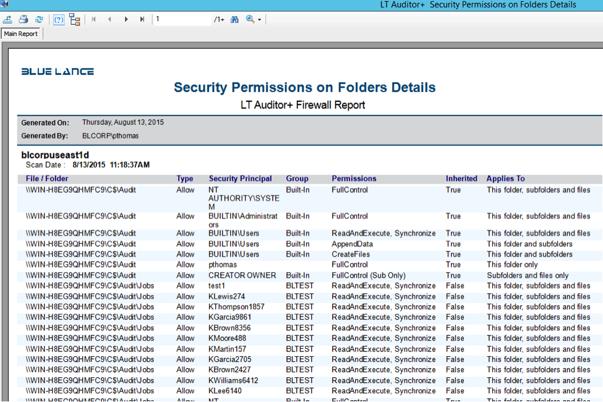Go to the previous page
Image resolution: width=603 pixels, height=402 pixels.
click(109, 19)
